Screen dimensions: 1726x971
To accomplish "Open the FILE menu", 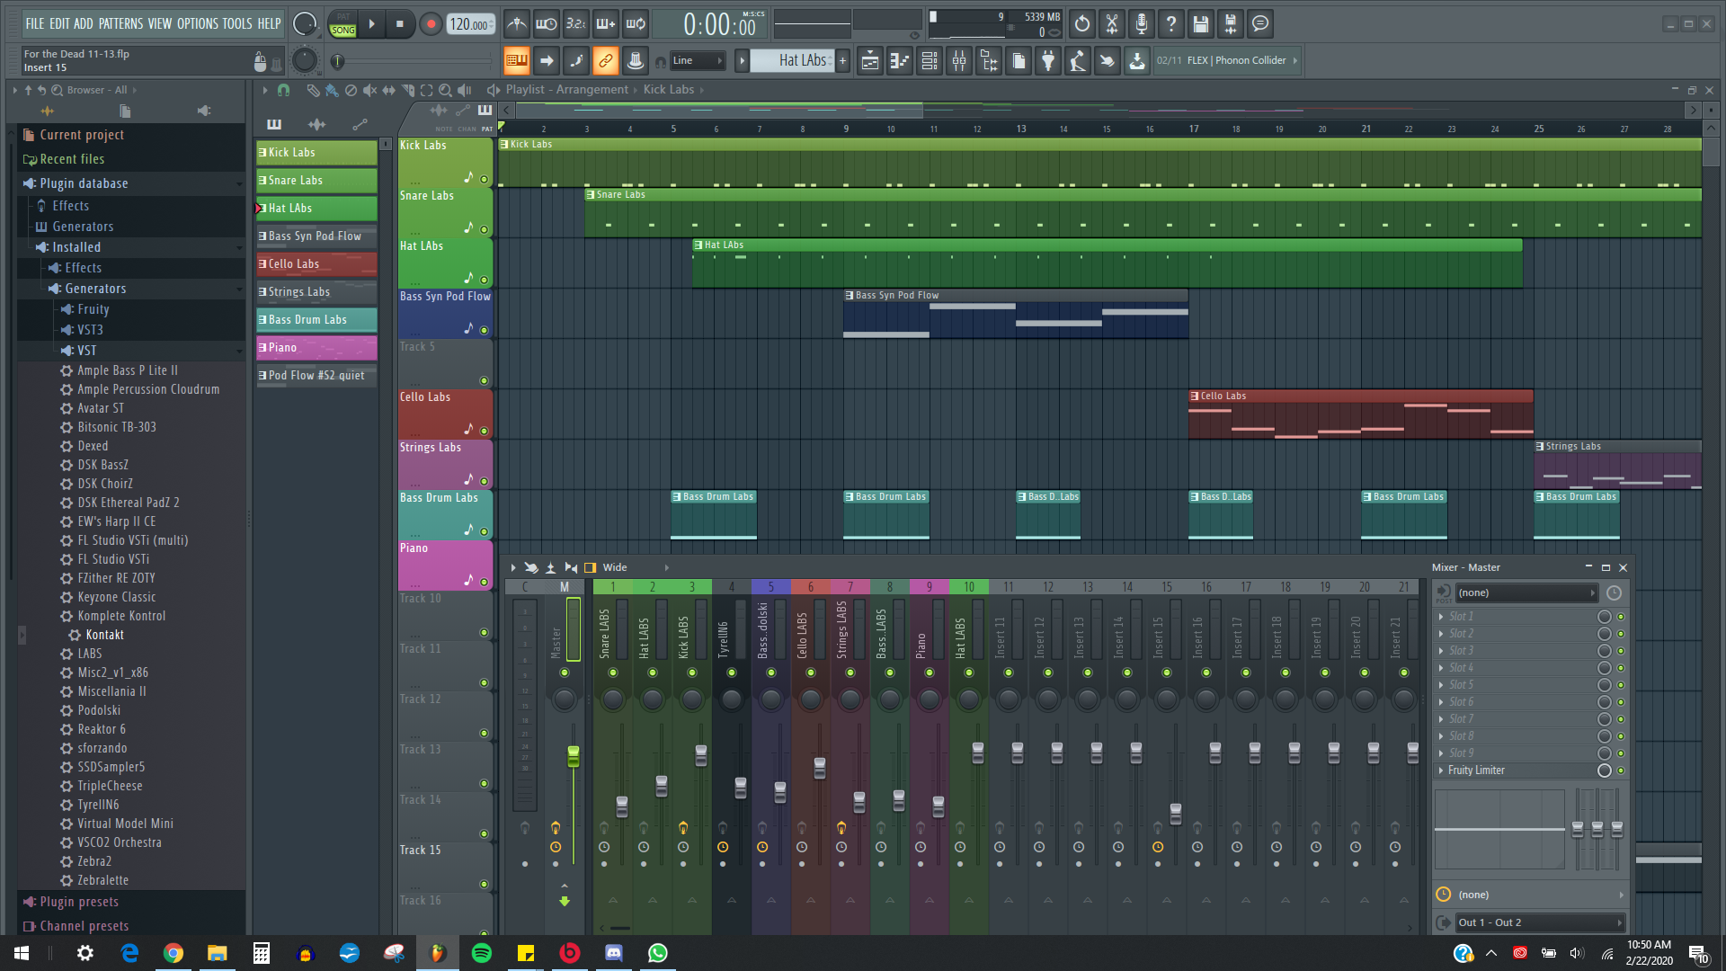I will (x=35, y=23).
